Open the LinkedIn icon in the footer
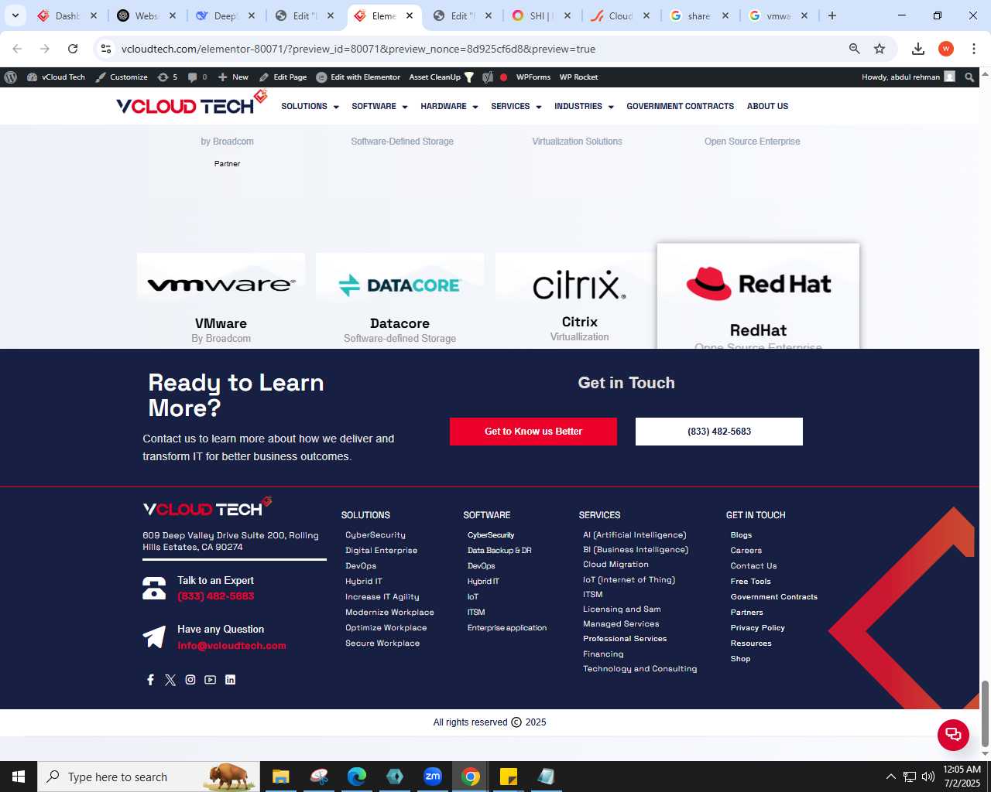 pos(230,680)
